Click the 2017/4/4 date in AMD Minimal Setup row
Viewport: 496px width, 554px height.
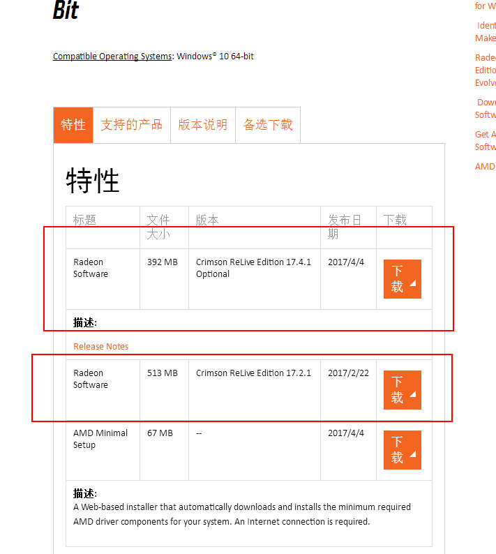[x=346, y=433]
